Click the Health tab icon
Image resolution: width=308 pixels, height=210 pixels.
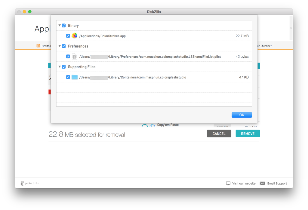pyautogui.click(x=38, y=46)
